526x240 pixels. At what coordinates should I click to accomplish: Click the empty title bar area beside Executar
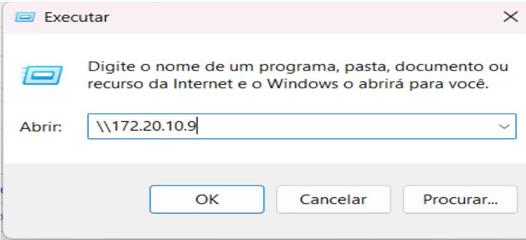point(302,17)
